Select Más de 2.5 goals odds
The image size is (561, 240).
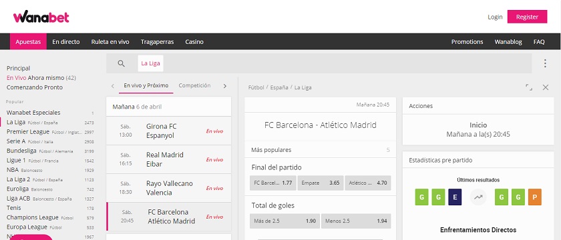pyautogui.click(x=285, y=221)
